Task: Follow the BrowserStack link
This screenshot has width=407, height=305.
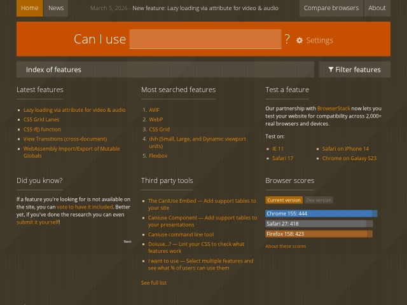Action: pos(333,109)
